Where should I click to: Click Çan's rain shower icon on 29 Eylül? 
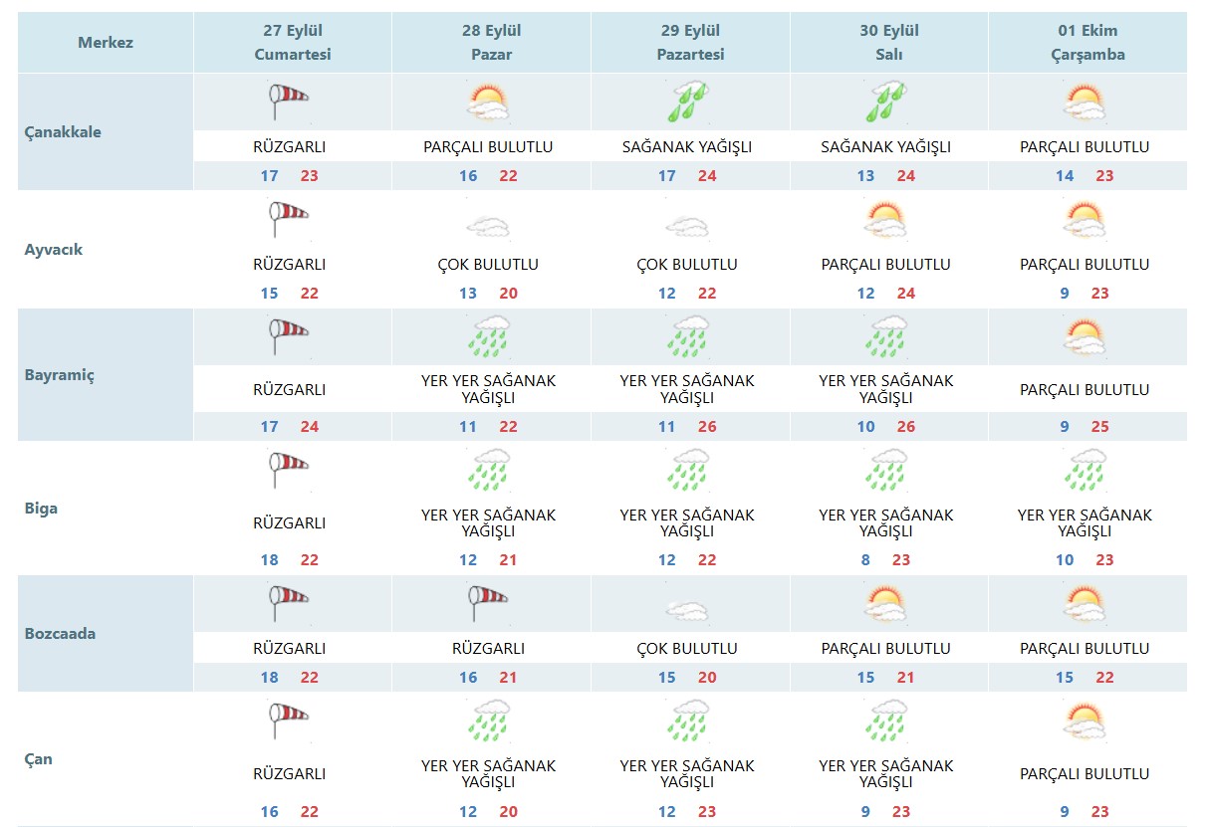[687, 721]
